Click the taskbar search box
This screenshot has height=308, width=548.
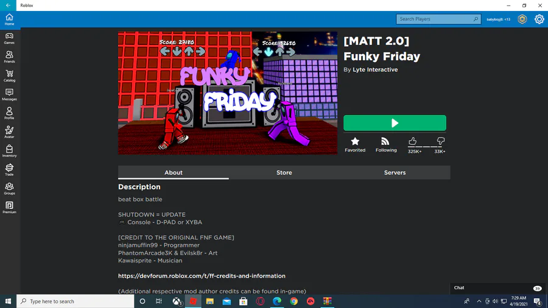click(75, 301)
